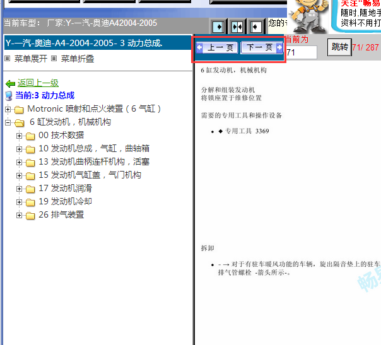Click folder icon next to 19 发动机冷却
Viewport: 381px width, 345px height.
click(30, 202)
